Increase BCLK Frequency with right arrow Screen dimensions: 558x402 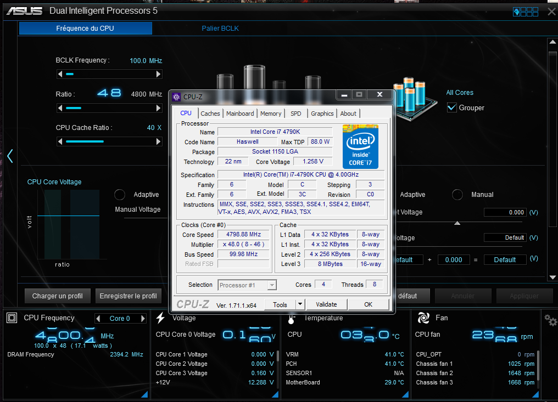158,74
